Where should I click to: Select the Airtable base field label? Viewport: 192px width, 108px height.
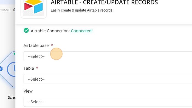coord(36,46)
